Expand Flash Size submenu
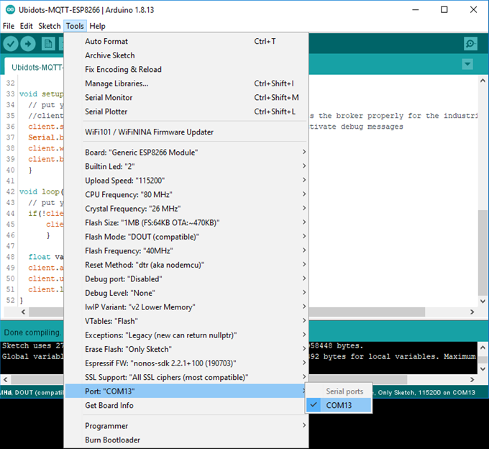This screenshot has height=449, width=489. pyautogui.click(x=186, y=222)
